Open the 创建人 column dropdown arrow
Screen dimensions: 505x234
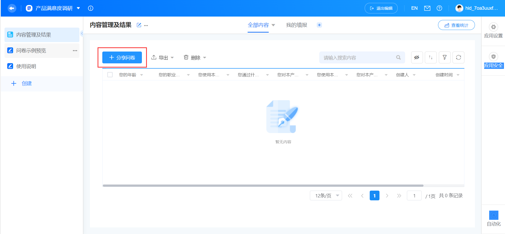pos(414,75)
